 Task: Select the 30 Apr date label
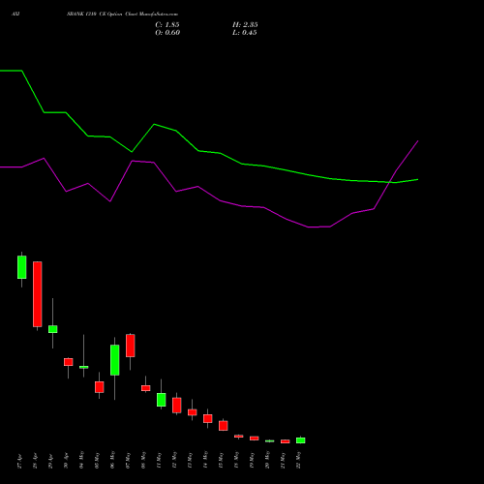[x=66, y=462]
